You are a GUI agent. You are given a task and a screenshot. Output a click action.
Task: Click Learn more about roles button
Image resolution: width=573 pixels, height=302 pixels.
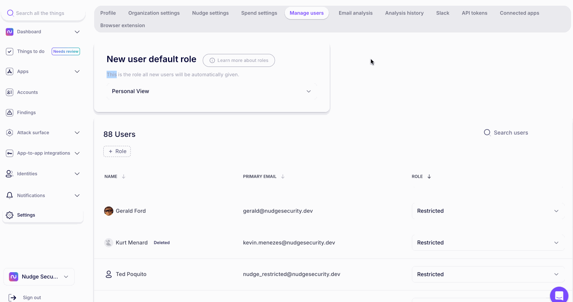pos(238,60)
